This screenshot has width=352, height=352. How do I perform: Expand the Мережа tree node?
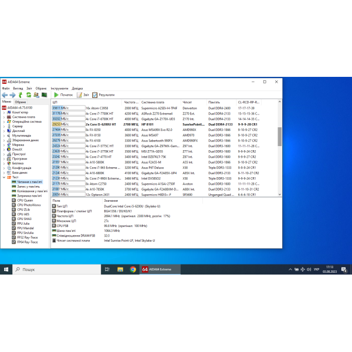[x=4, y=145]
